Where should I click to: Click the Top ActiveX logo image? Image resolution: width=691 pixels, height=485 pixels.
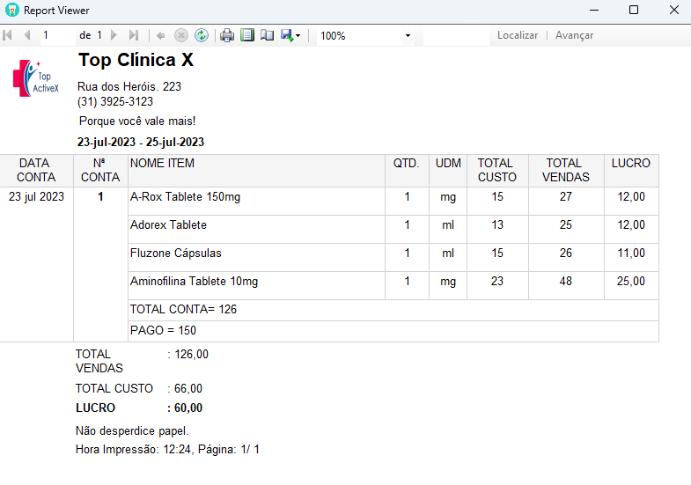coord(36,78)
